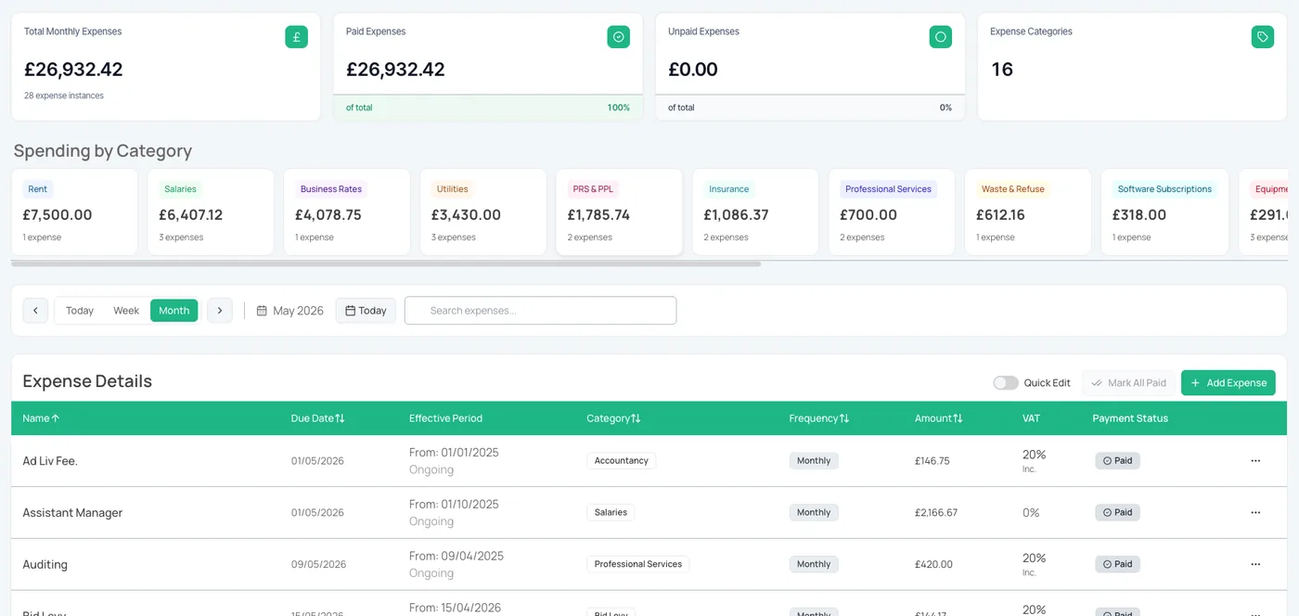Click the Accountancy category tag
Viewport: 1299px width, 616px height.
click(622, 461)
